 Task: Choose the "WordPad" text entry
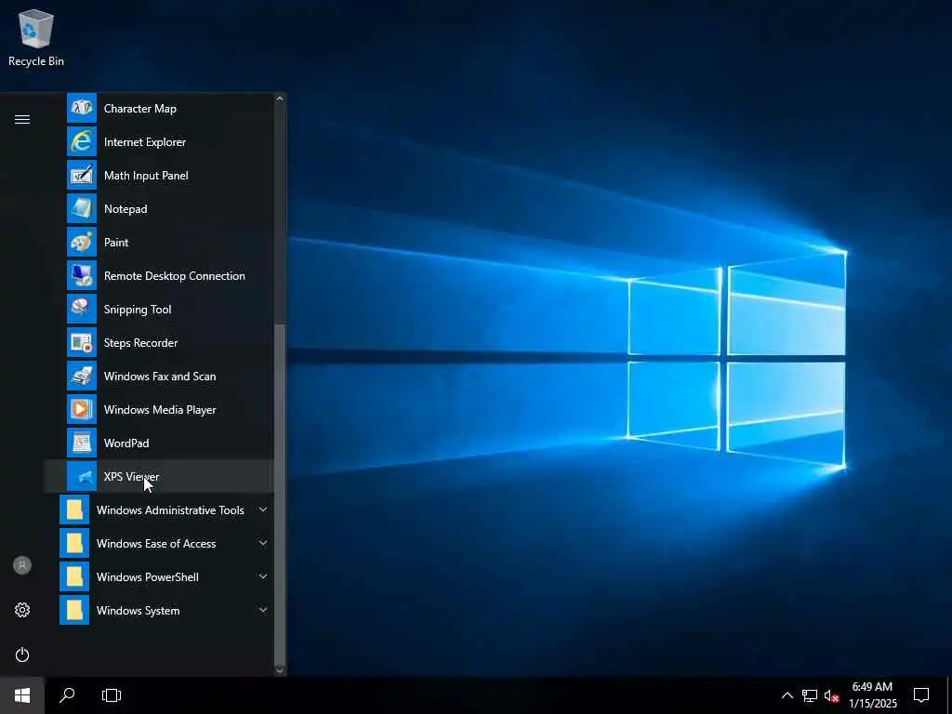126,443
